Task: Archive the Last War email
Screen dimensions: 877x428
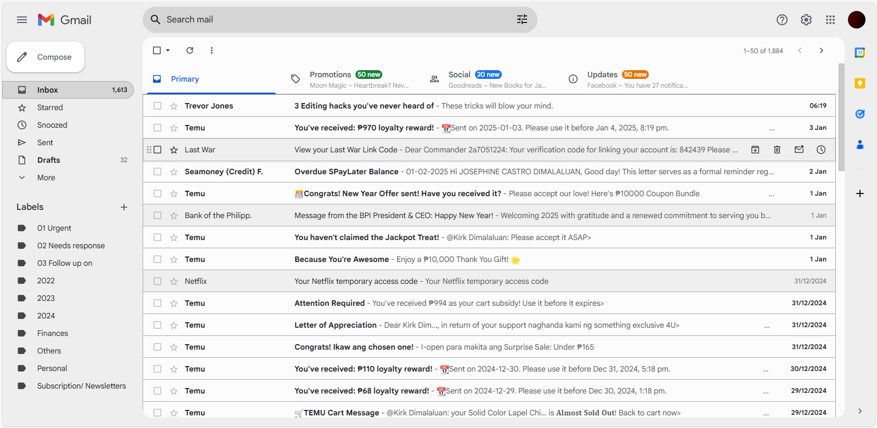Action: coord(755,150)
